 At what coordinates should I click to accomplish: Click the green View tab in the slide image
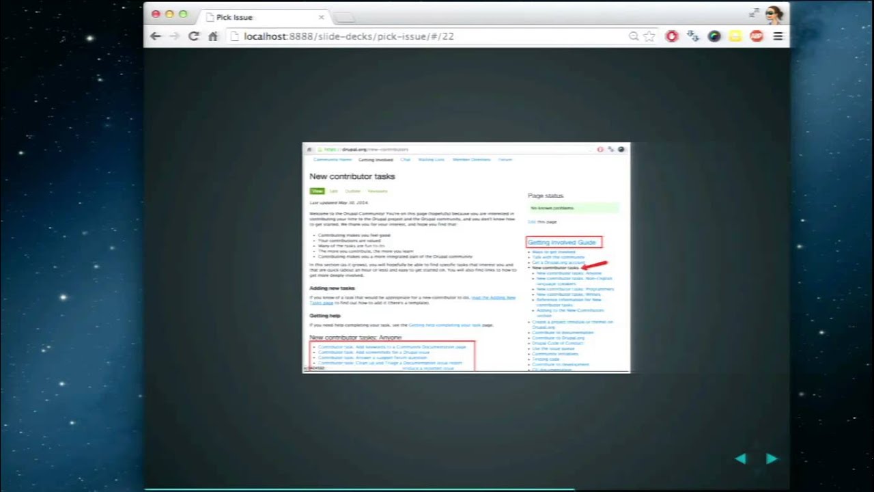tap(317, 191)
